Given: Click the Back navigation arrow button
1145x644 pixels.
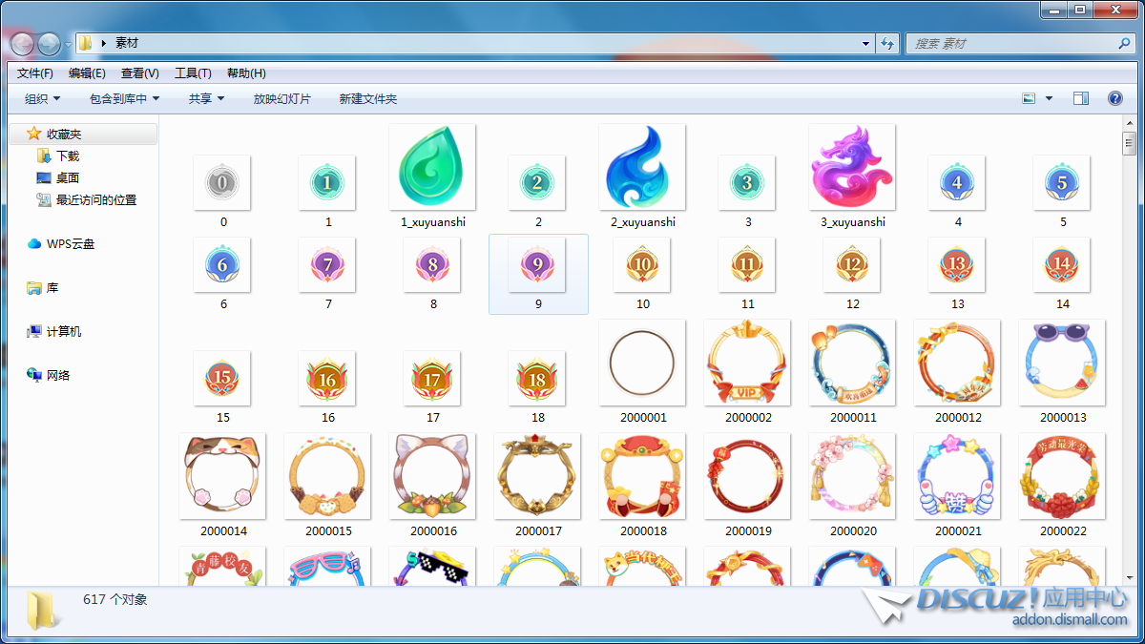Looking at the screenshot, I should pyautogui.click(x=22, y=44).
